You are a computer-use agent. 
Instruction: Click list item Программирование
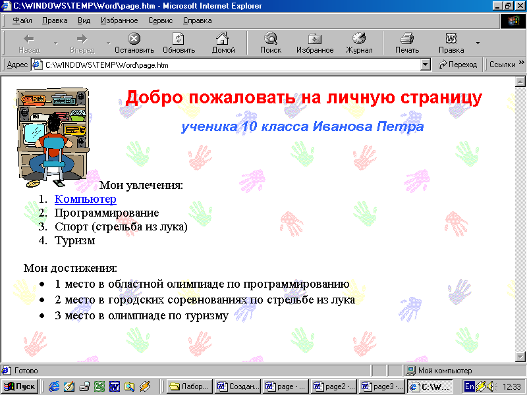point(107,213)
